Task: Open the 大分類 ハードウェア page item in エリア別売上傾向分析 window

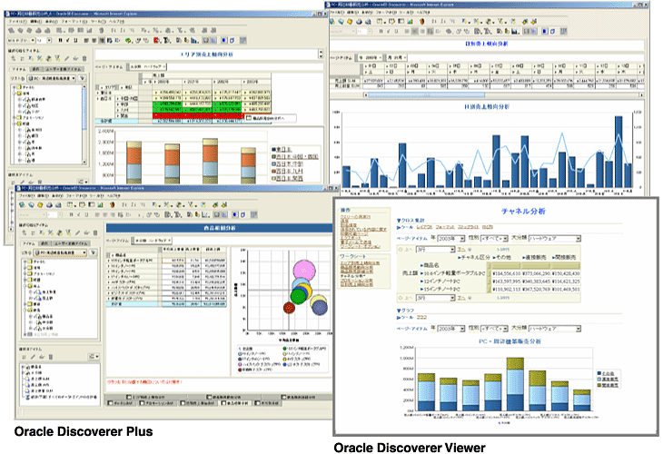Action: pos(147,66)
